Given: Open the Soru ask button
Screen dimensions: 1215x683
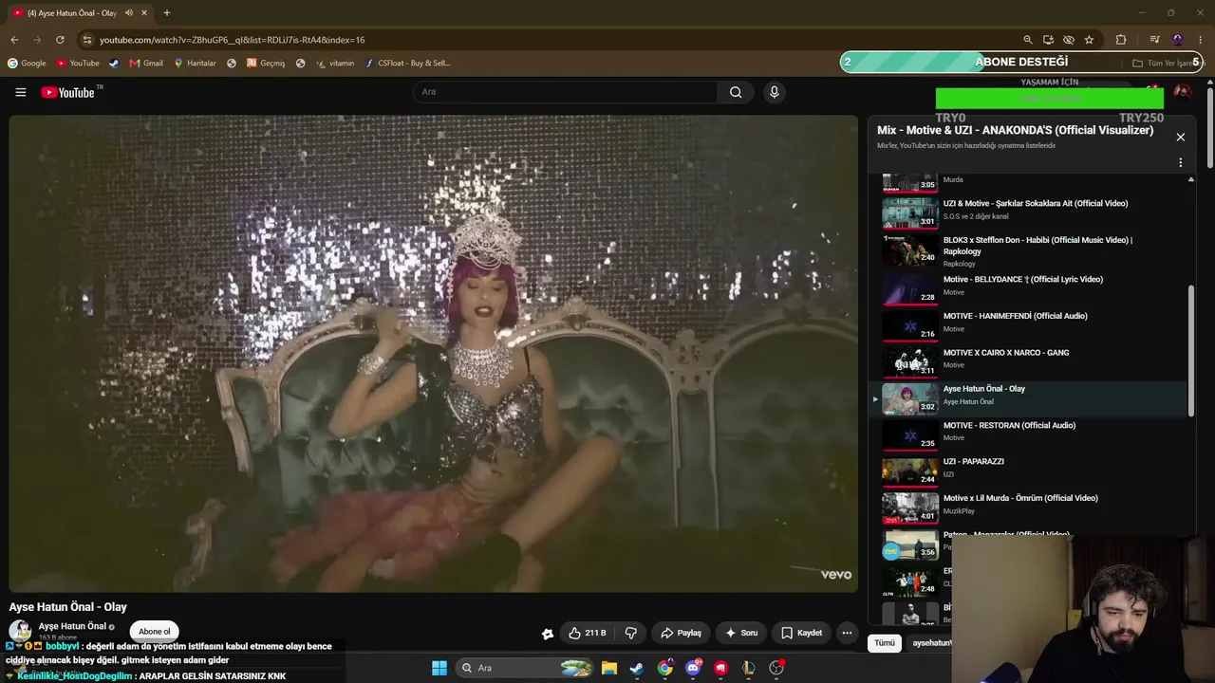Looking at the screenshot, I should [741, 633].
